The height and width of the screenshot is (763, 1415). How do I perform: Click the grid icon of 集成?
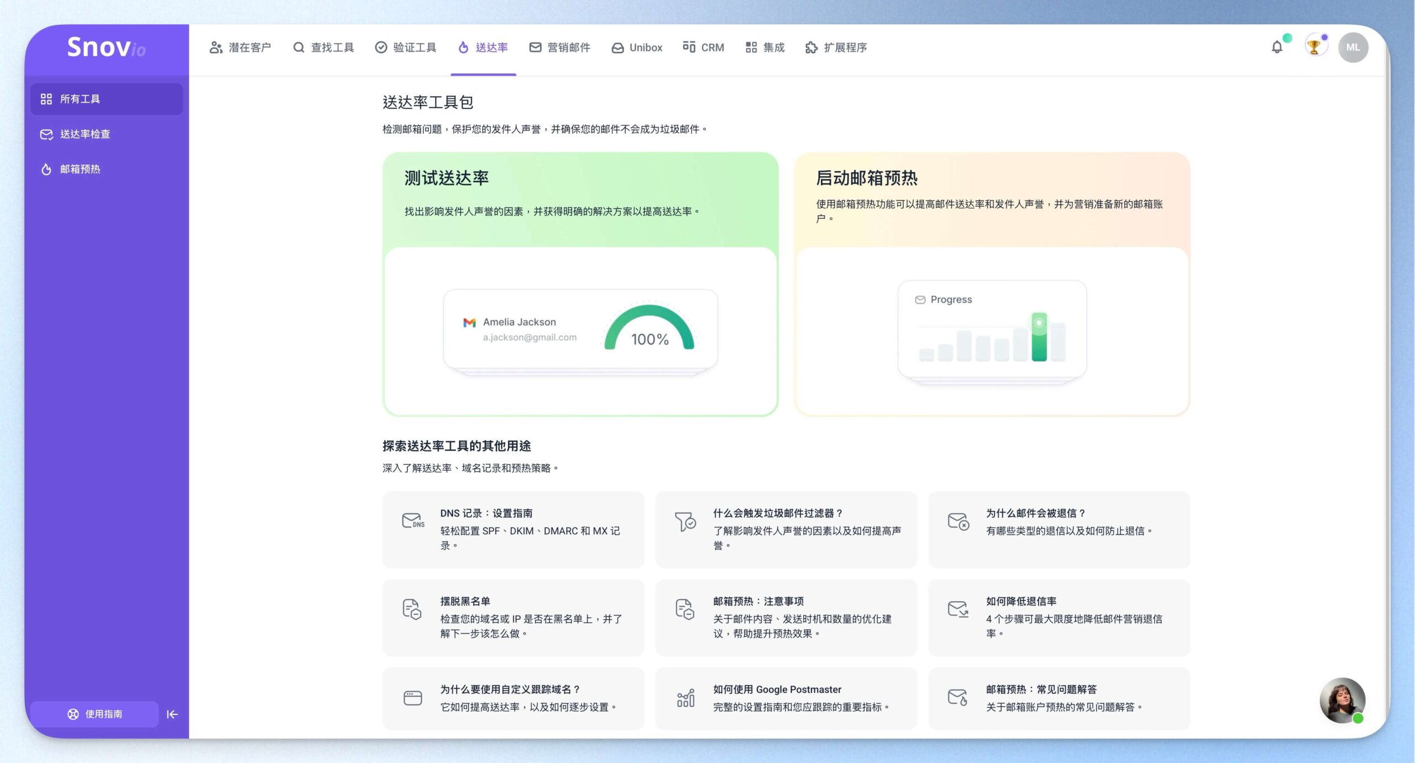pos(751,48)
